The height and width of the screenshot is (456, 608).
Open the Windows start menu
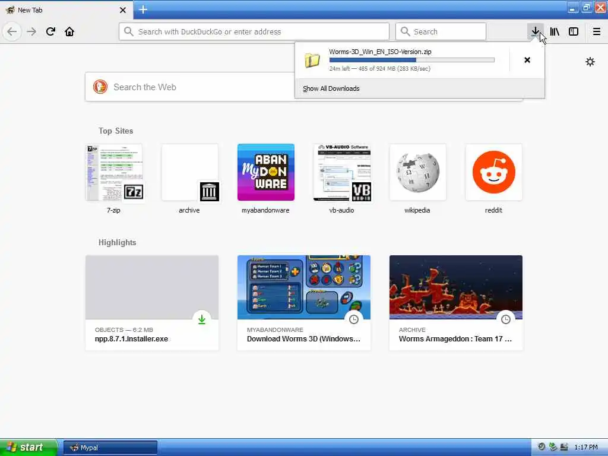point(28,447)
